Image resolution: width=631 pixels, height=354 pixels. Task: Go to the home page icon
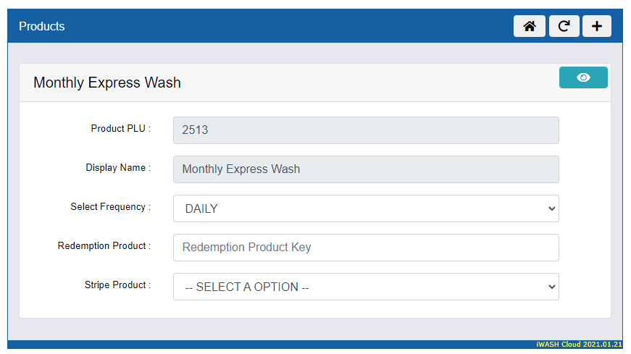pos(530,26)
